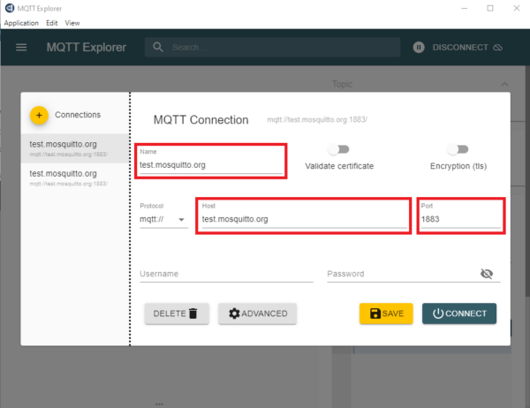Click the MQTT Connection dialog title

click(x=201, y=120)
